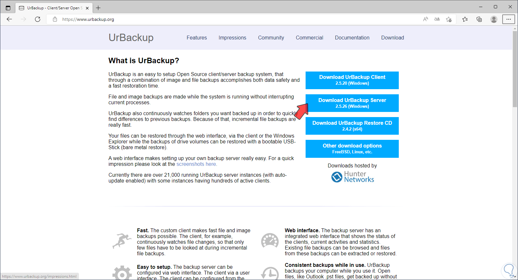The width and height of the screenshot is (518, 280).
Task: Close the UrBackup browser tab
Action: tap(87, 8)
